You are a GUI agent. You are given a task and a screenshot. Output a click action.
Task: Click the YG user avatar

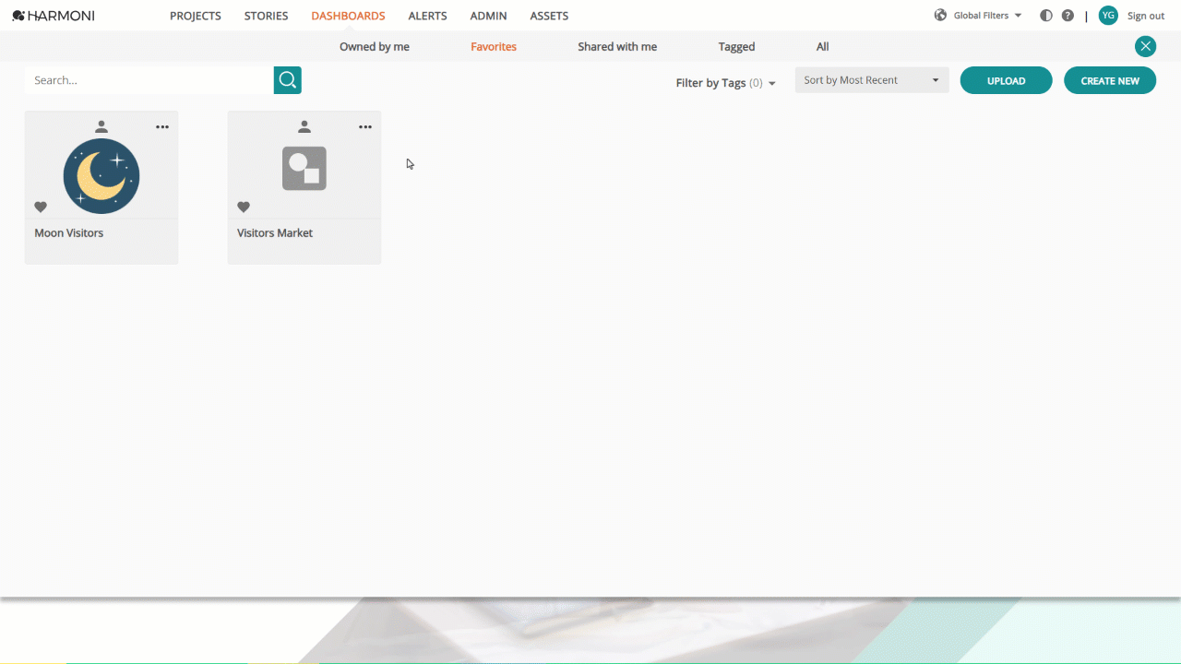(1108, 16)
